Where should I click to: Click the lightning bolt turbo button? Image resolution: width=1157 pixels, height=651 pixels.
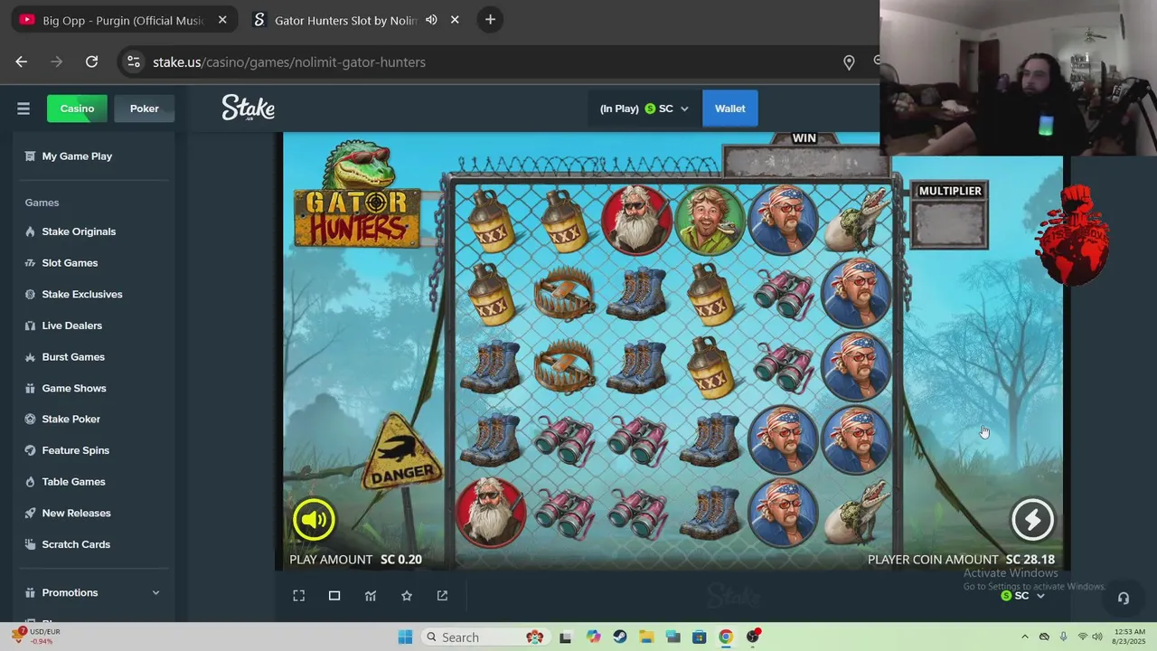click(1032, 519)
